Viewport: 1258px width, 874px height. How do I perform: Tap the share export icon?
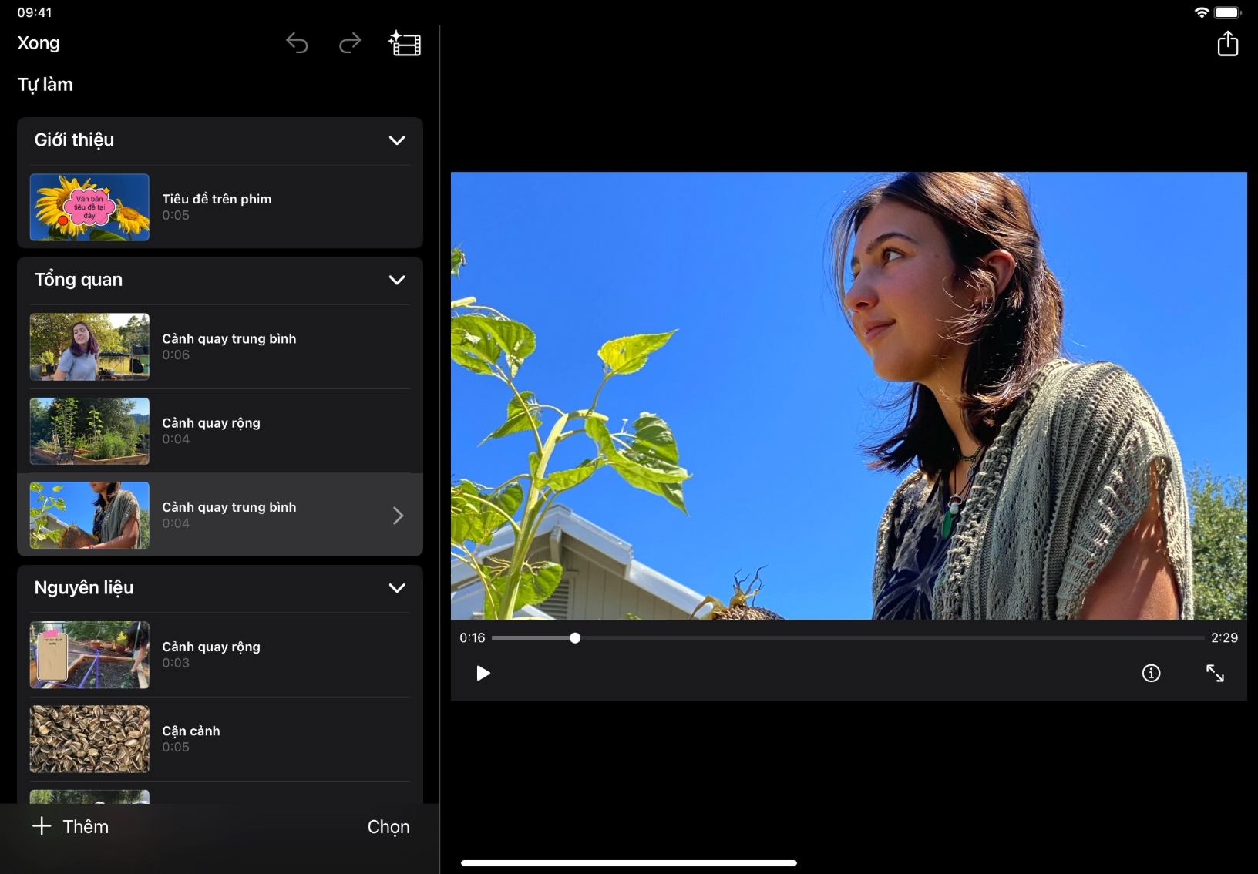[x=1227, y=44]
